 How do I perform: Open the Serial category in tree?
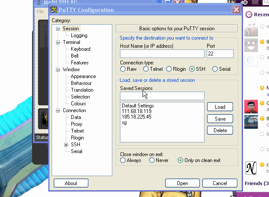tap(76, 151)
